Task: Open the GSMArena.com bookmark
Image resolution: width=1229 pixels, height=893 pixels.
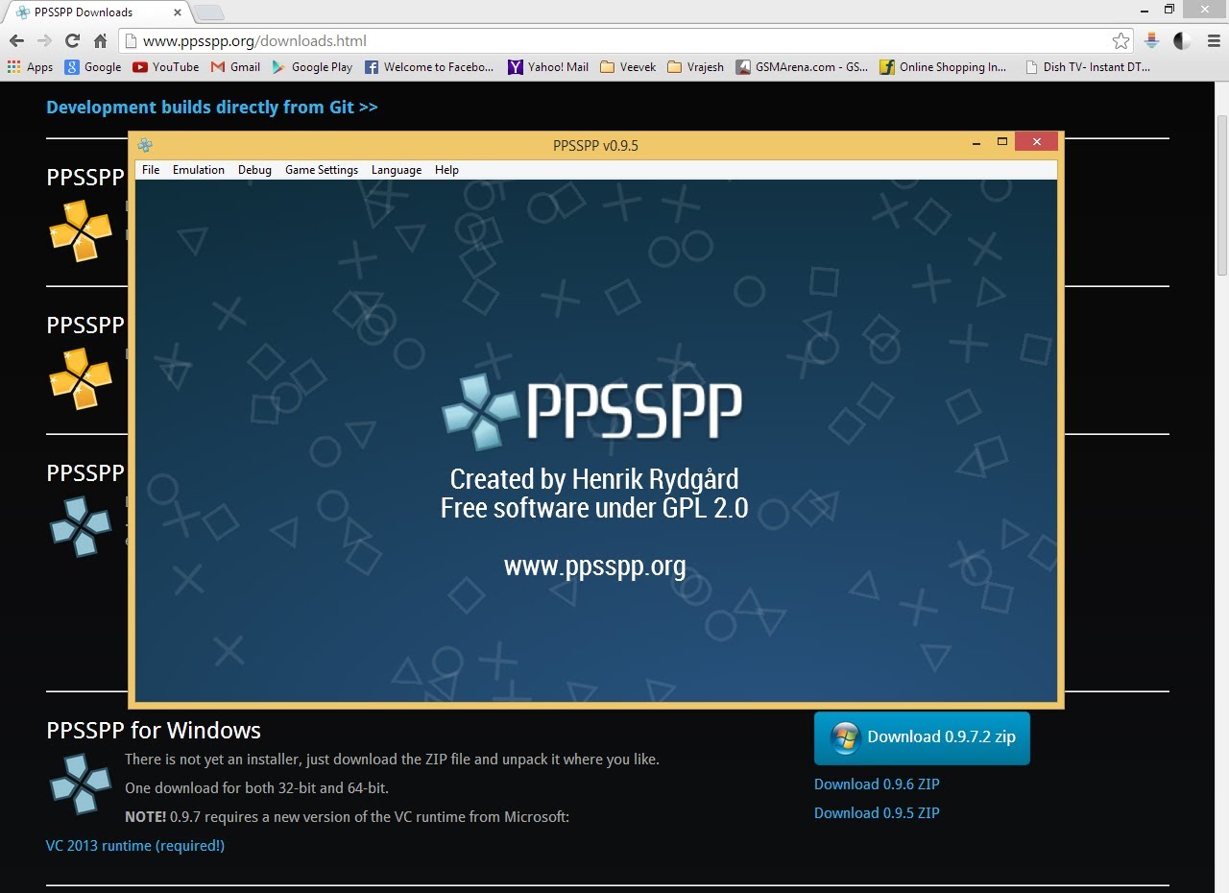Action: click(x=802, y=67)
